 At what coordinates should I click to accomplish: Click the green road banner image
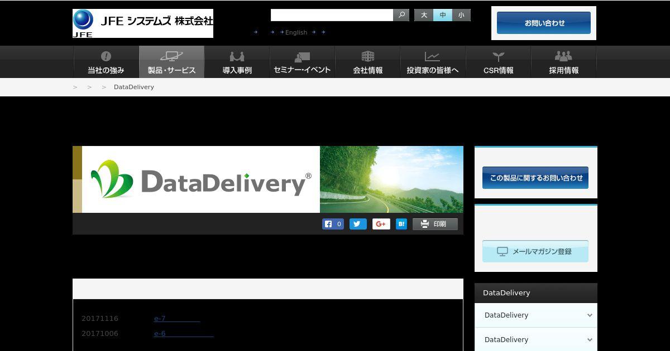click(x=391, y=179)
